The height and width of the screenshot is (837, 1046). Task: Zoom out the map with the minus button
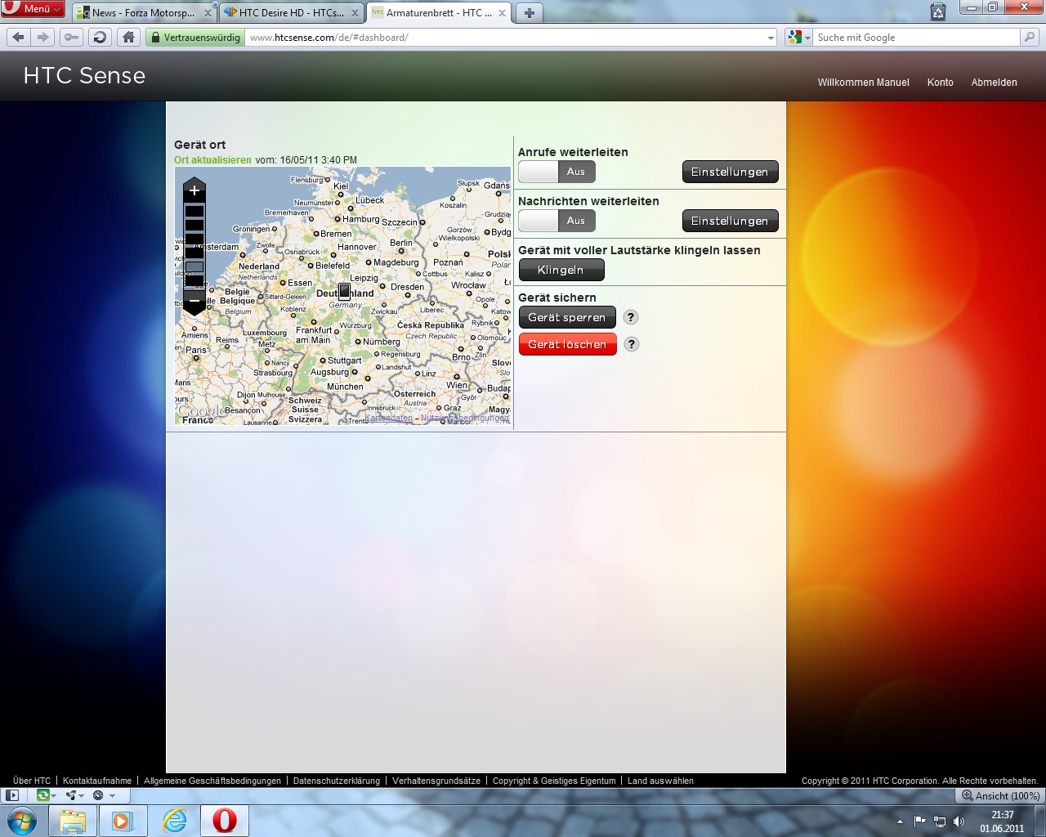(194, 301)
